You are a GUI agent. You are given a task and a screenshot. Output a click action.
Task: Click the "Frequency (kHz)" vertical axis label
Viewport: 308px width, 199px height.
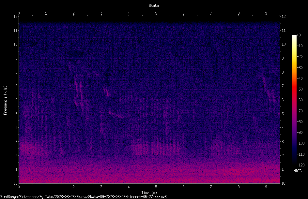[x=5, y=100]
